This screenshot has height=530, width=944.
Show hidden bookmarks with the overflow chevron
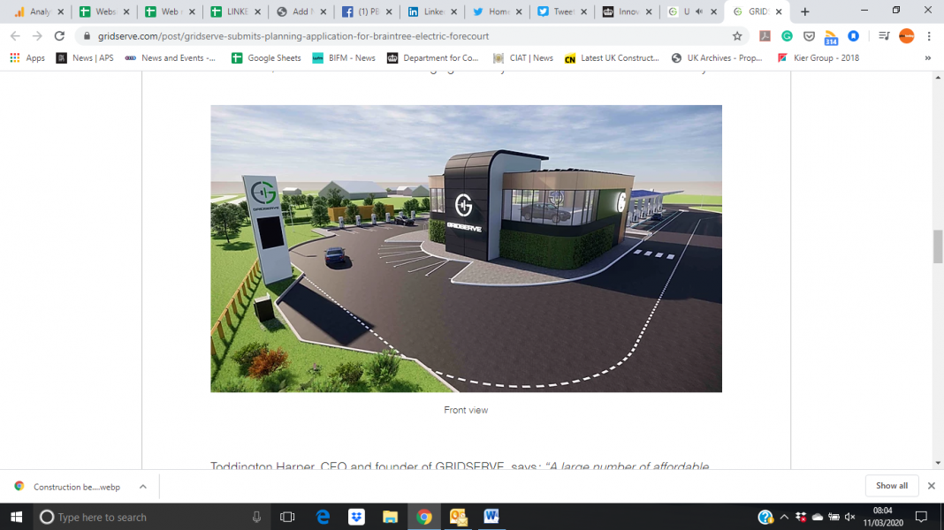[927, 58]
